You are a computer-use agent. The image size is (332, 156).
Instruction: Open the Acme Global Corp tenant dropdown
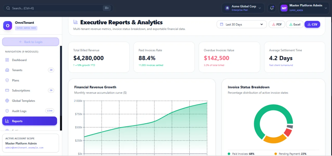[x=243, y=8]
